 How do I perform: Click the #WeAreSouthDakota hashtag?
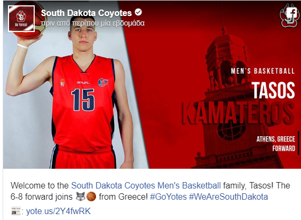(228, 197)
